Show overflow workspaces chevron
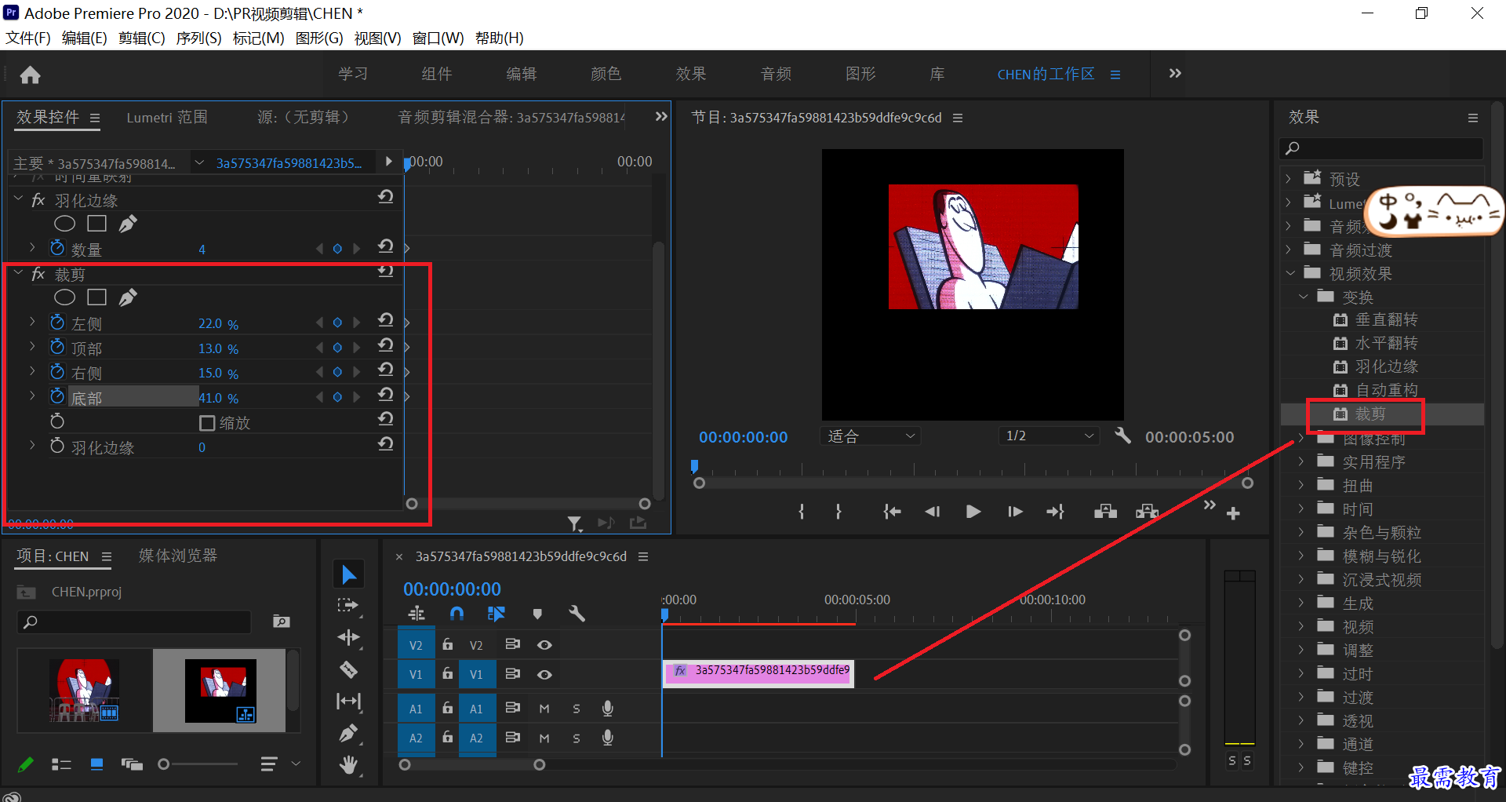Image resolution: width=1506 pixels, height=802 pixels. pos(1175,73)
